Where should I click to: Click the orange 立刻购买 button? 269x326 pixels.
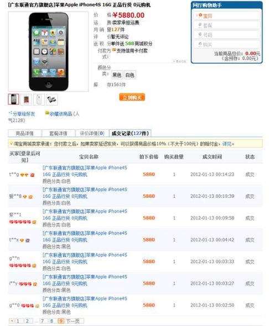pos(132,97)
